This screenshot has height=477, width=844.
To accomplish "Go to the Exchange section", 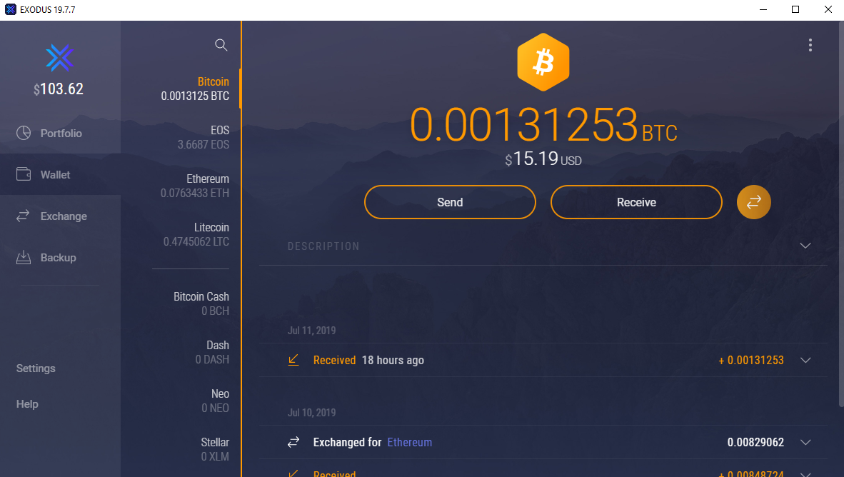I will tap(60, 216).
